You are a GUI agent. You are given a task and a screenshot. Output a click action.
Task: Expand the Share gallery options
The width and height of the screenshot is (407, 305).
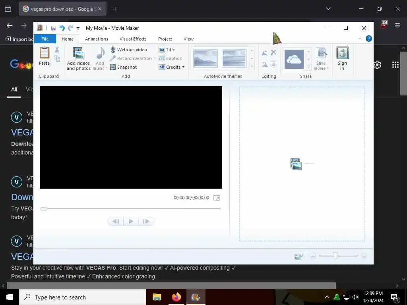308,67
